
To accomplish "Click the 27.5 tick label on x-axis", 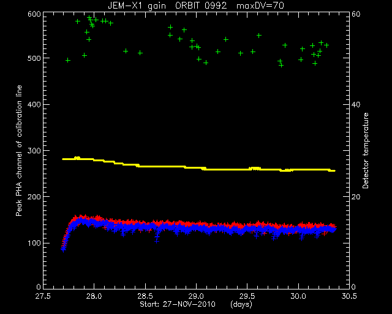I will pyautogui.click(x=43, y=296).
